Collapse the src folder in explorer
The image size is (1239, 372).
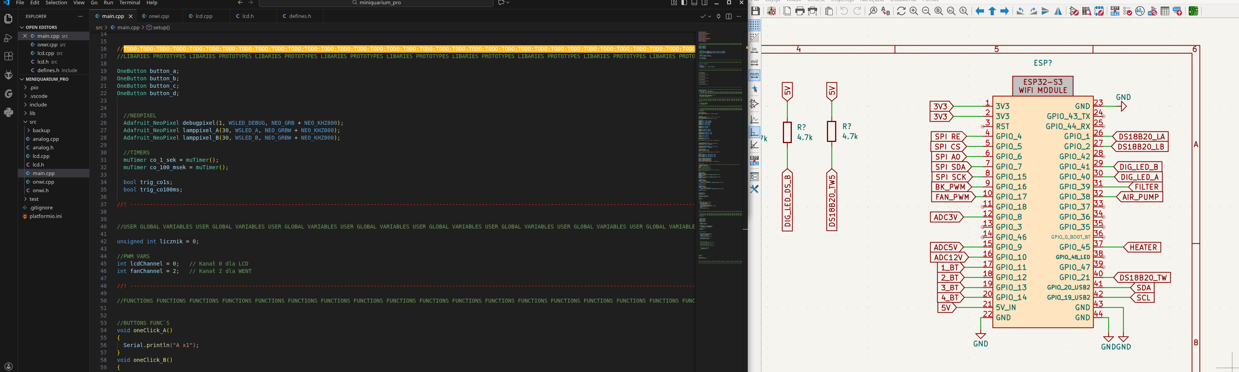33,122
